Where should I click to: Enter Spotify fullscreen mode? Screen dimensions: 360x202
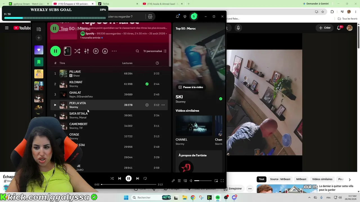click(222, 181)
